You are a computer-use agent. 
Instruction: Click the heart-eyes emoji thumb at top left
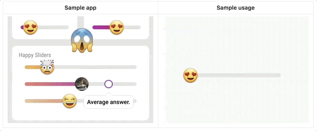coord(30,28)
